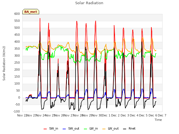The image size is (179, 134).
Task: Toggle the SW_out legend entry
Action: coord(71,128)
